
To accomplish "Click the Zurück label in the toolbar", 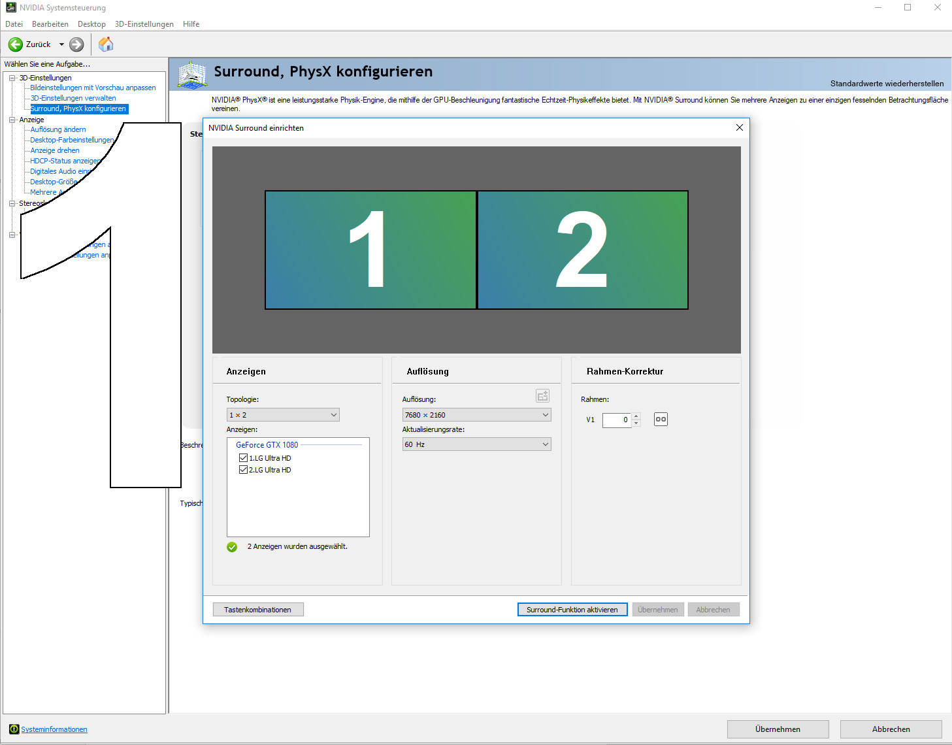I will click(38, 44).
